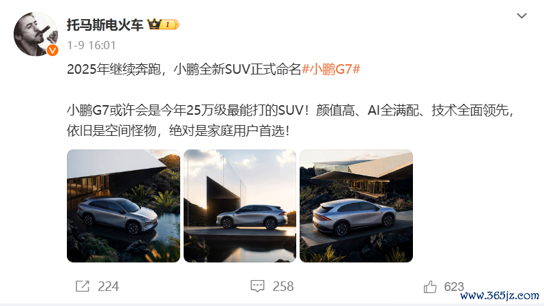Image resolution: width=544 pixels, height=306 pixels.
Task: Click the repost share icon
Action: pos(83,286)
